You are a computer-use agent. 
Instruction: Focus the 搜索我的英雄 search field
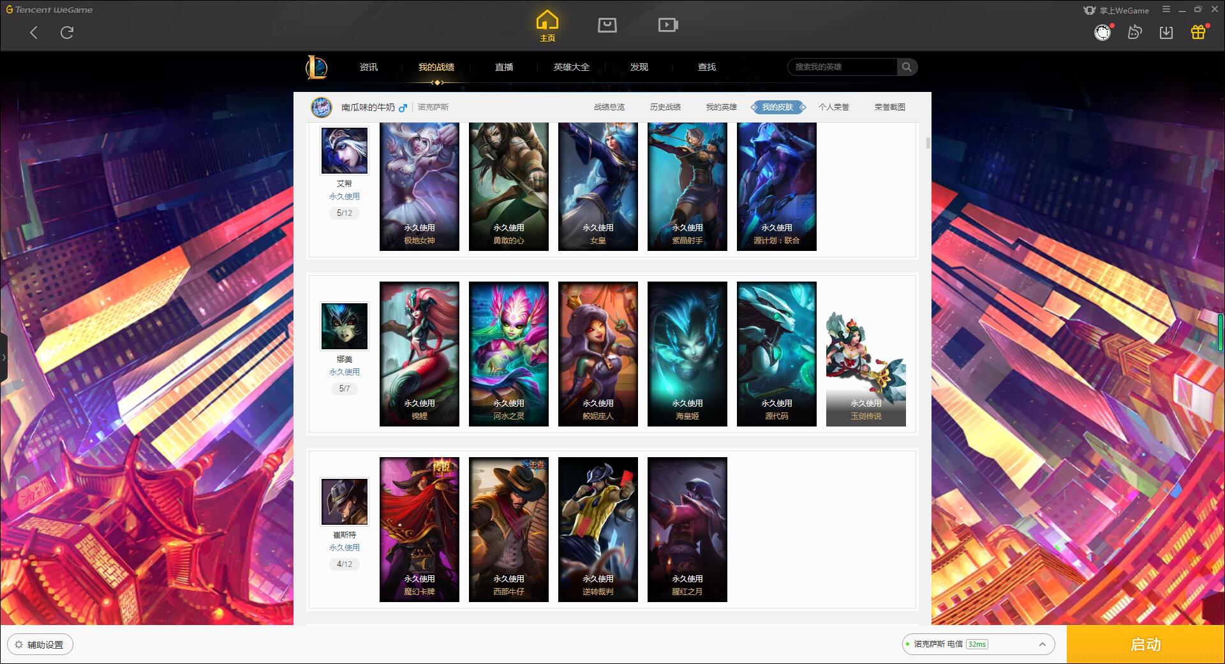(842, 67)
